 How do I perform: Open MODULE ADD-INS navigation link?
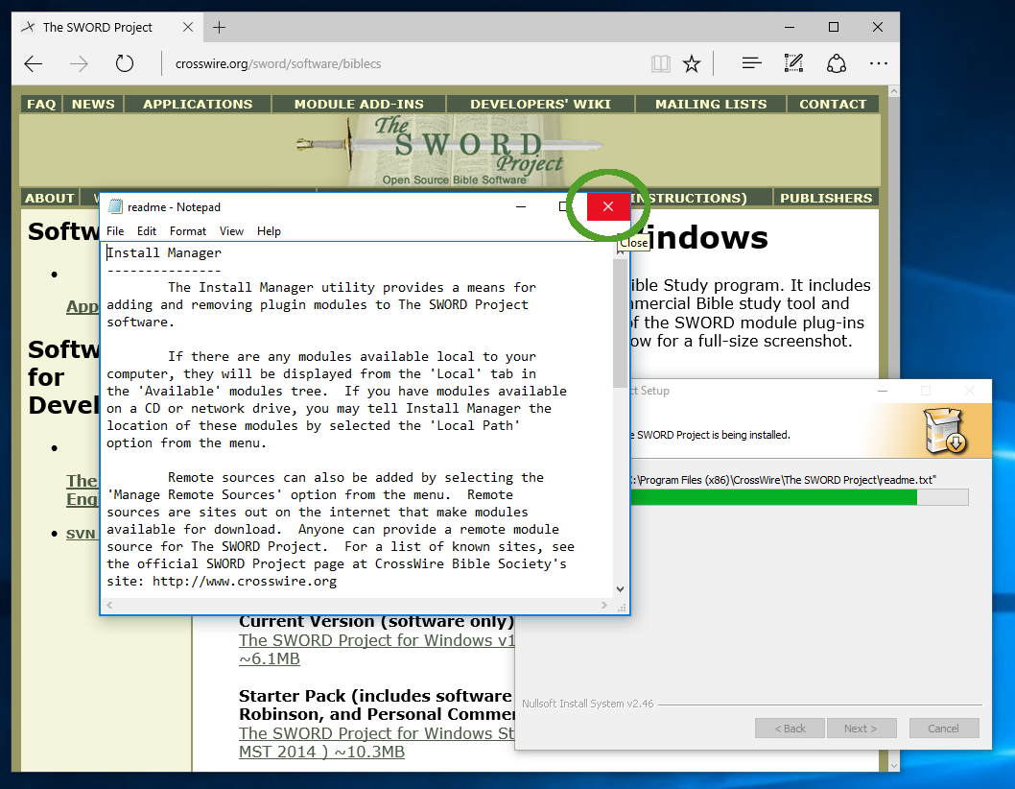click(359, 104)
